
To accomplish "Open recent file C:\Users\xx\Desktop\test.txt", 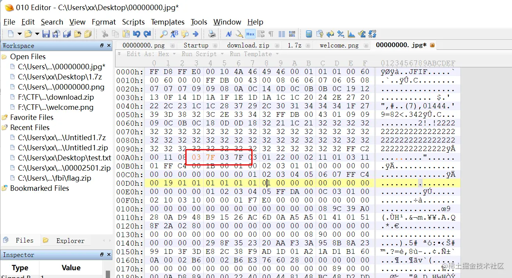I will (x=64, y=158).
